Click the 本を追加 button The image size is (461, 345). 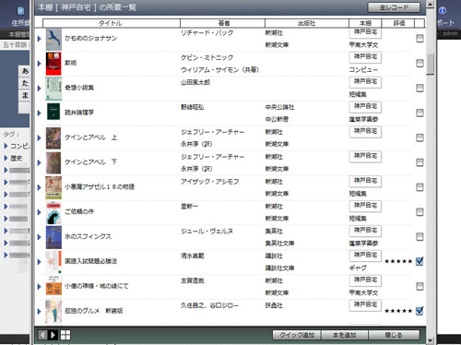pos(345,335)
